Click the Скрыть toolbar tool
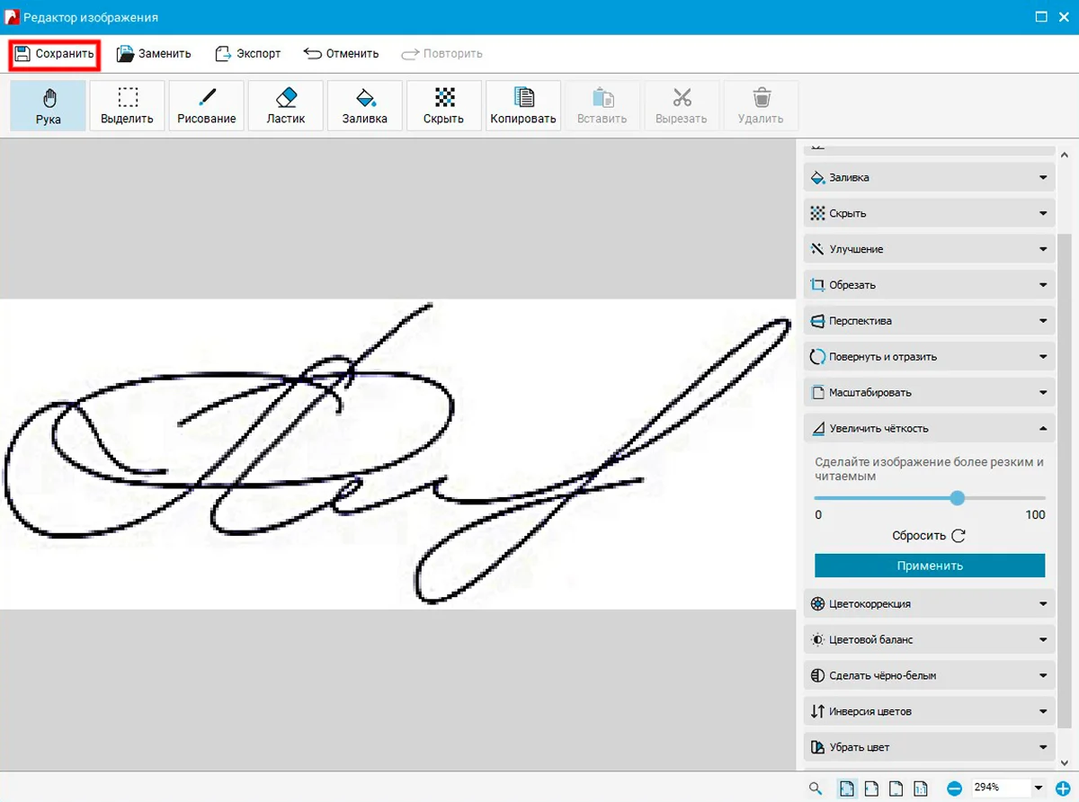The height and width of the screenshot is (802, 1079). (443, 106)
